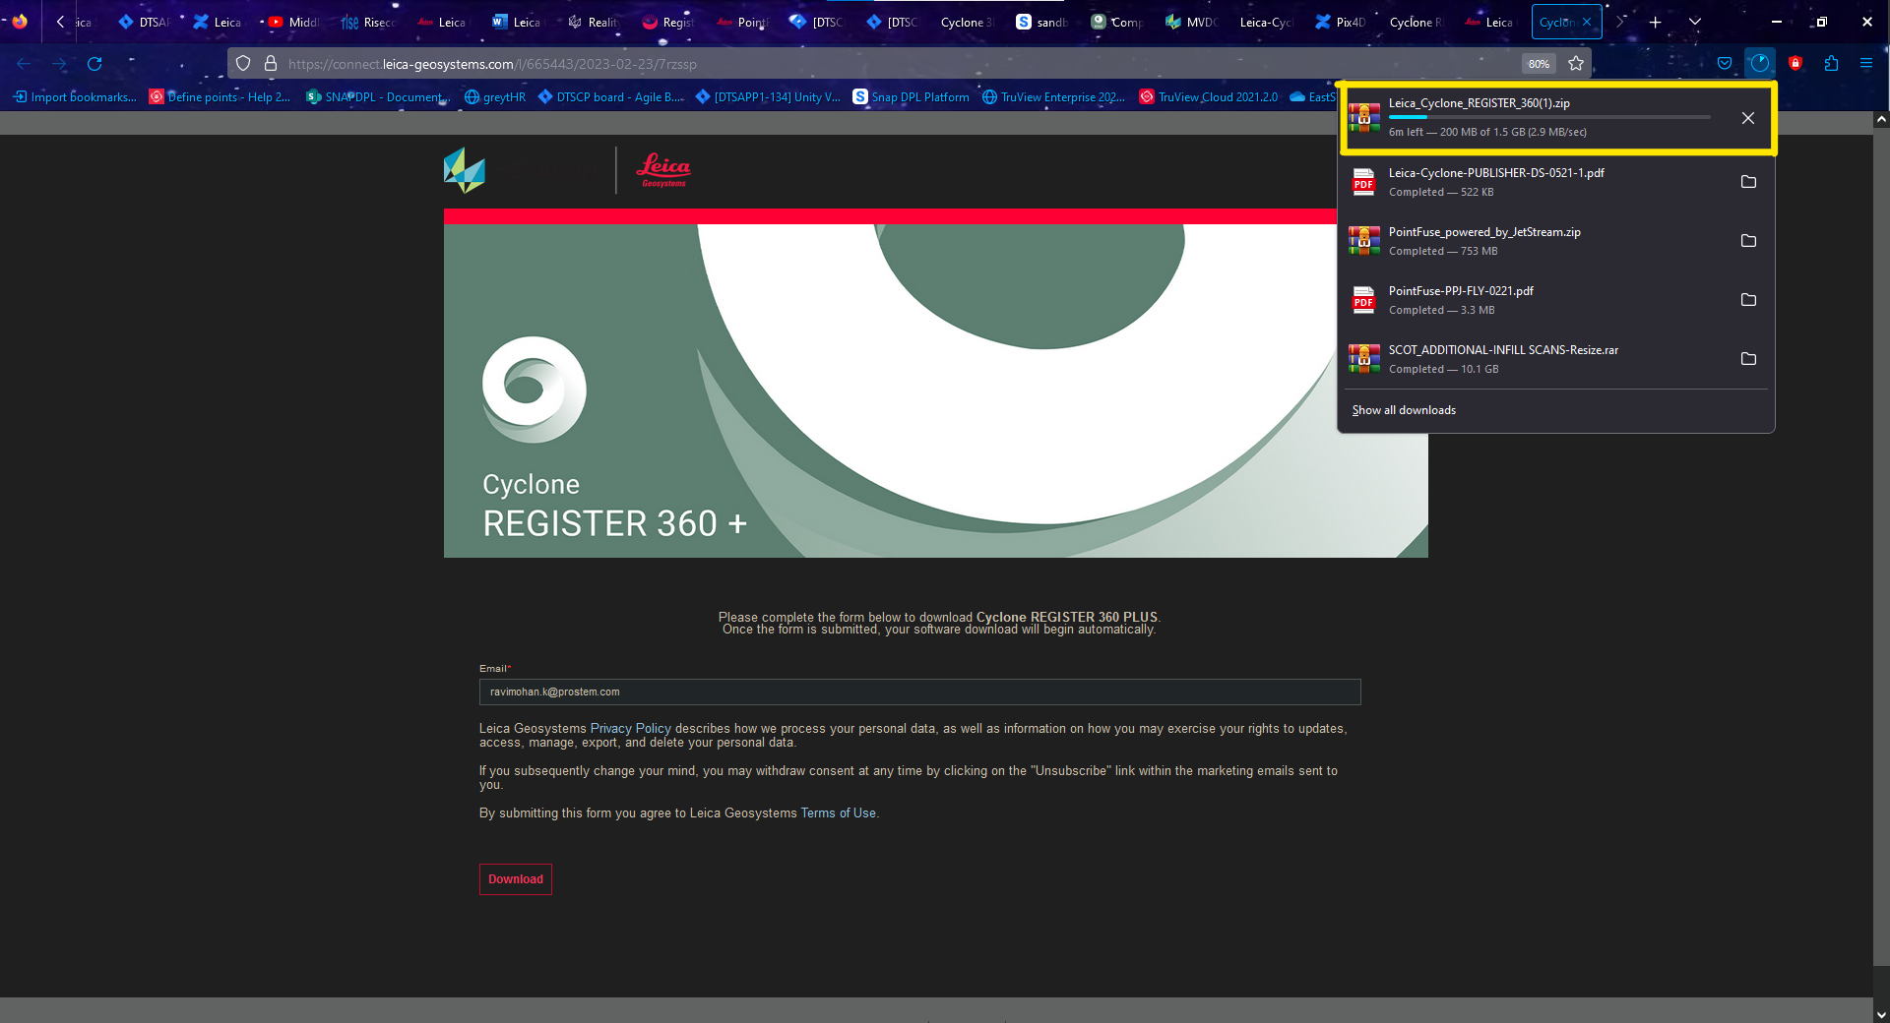Open the list all tabs dropdown
Image resolution: width=1890 pixels, height=1023 pixels.
pos(1695,22)
